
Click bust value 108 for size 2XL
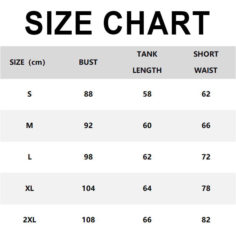88,220
